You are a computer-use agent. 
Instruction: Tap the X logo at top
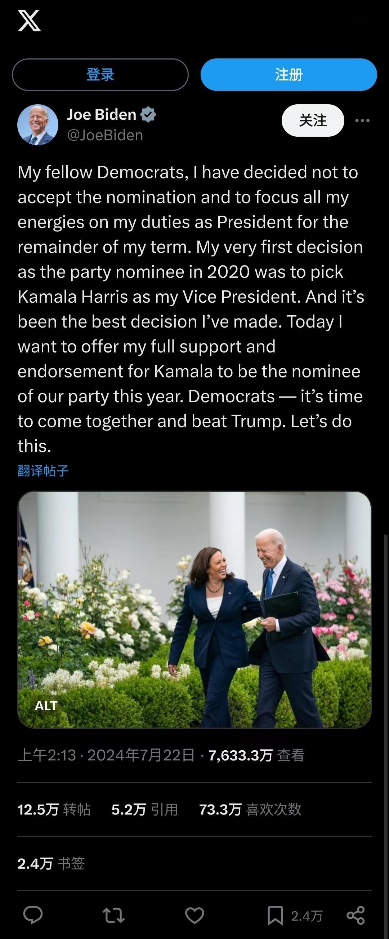point(29,21)
